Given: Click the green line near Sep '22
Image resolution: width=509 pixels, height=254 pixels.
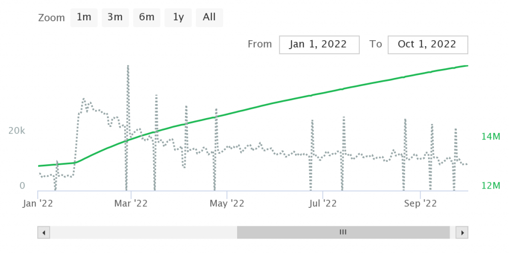Looking at the screenshot, I should click(421, 74).
